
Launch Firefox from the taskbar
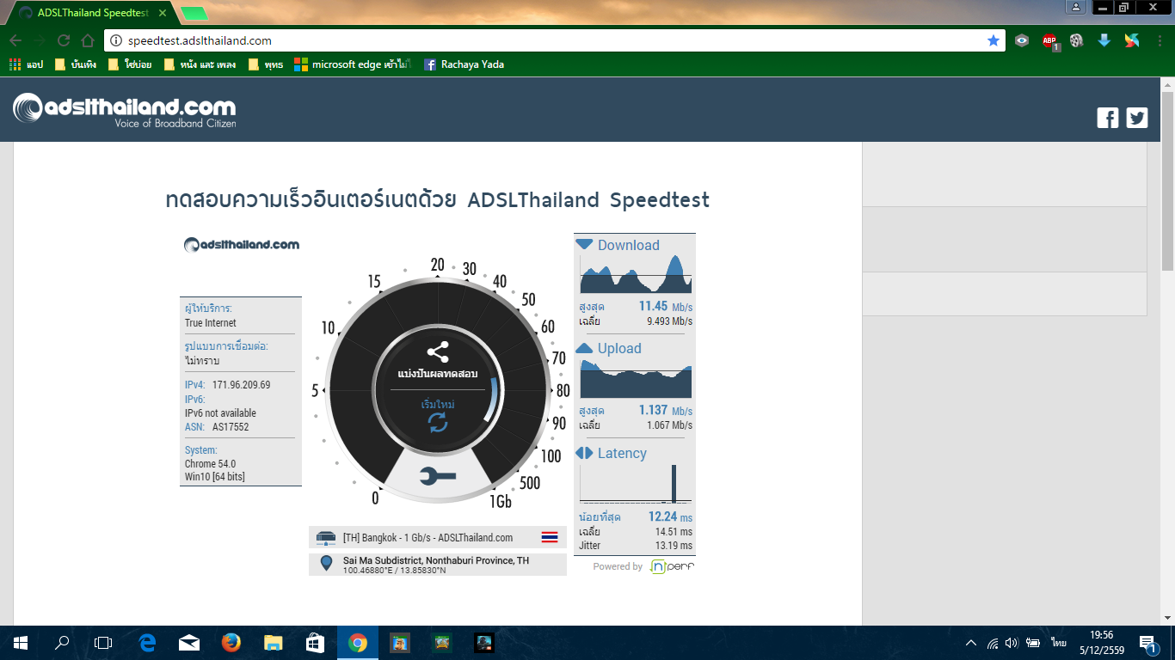pos(231,643)
